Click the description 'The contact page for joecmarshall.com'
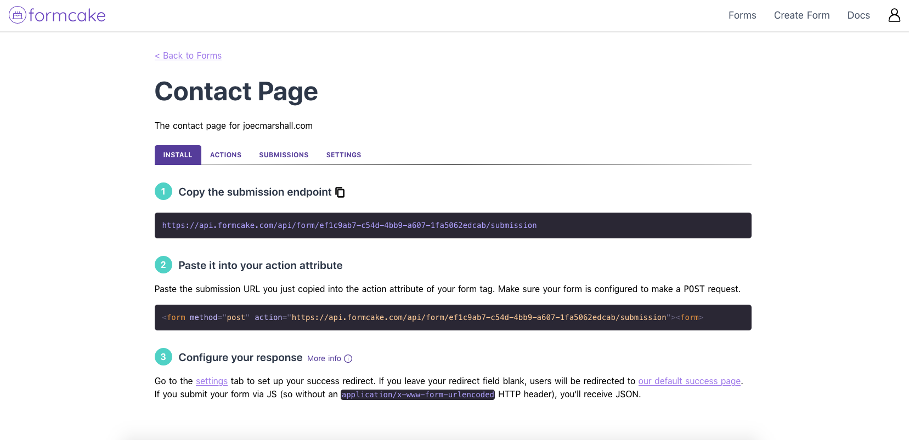 (x=234, y=125)
